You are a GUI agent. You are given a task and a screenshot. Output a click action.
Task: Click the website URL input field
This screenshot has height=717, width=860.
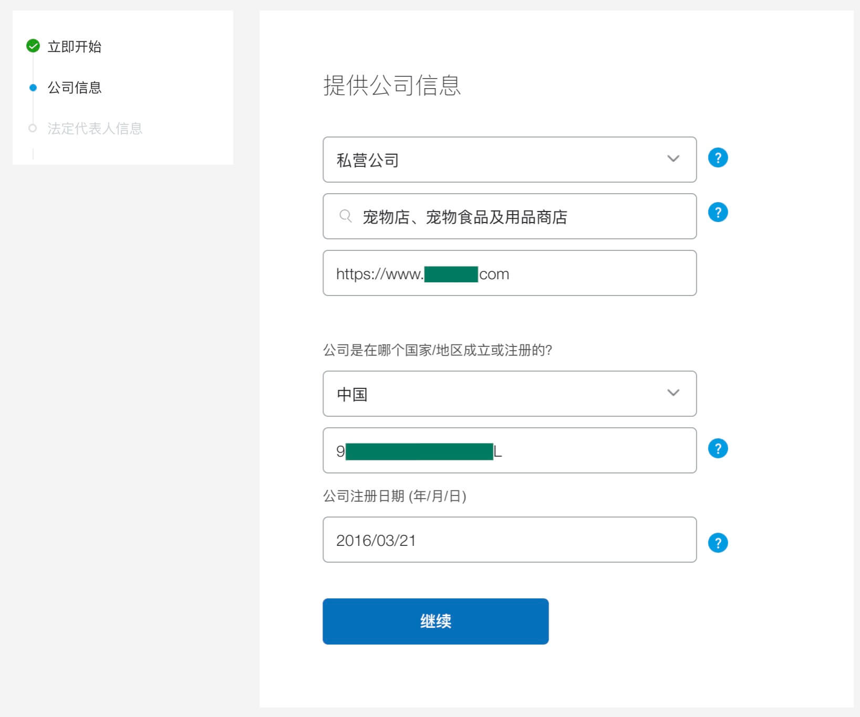(509, 273)
